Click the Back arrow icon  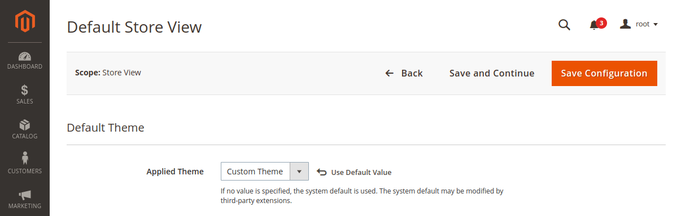pyautogui.click(x=389, y=73)
